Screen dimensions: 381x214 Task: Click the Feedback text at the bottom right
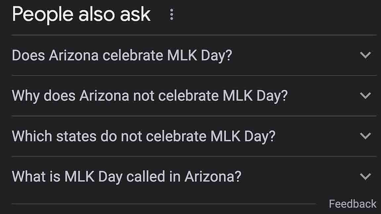coord(353,204)
